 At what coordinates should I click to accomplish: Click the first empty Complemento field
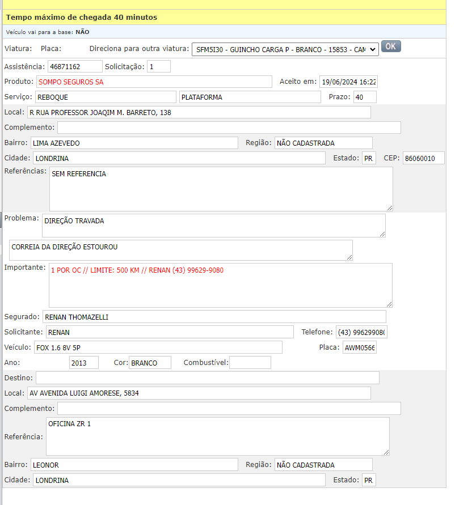click(x=229, y=128)
